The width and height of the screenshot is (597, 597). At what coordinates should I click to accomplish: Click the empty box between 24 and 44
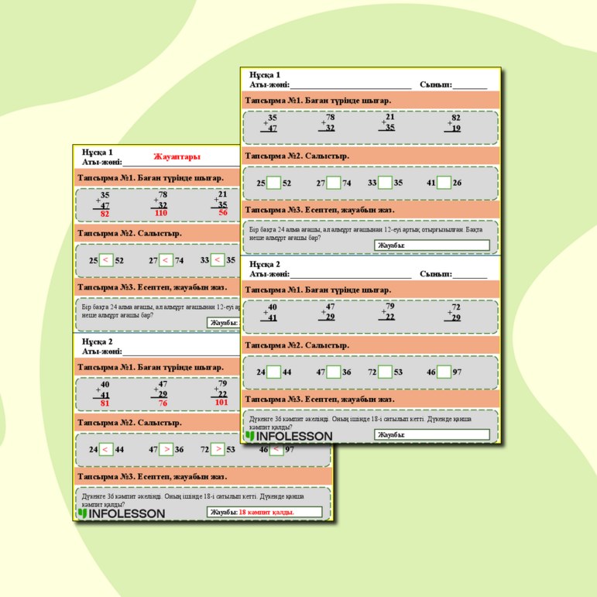pyautogui.click(x=273, y=372)
